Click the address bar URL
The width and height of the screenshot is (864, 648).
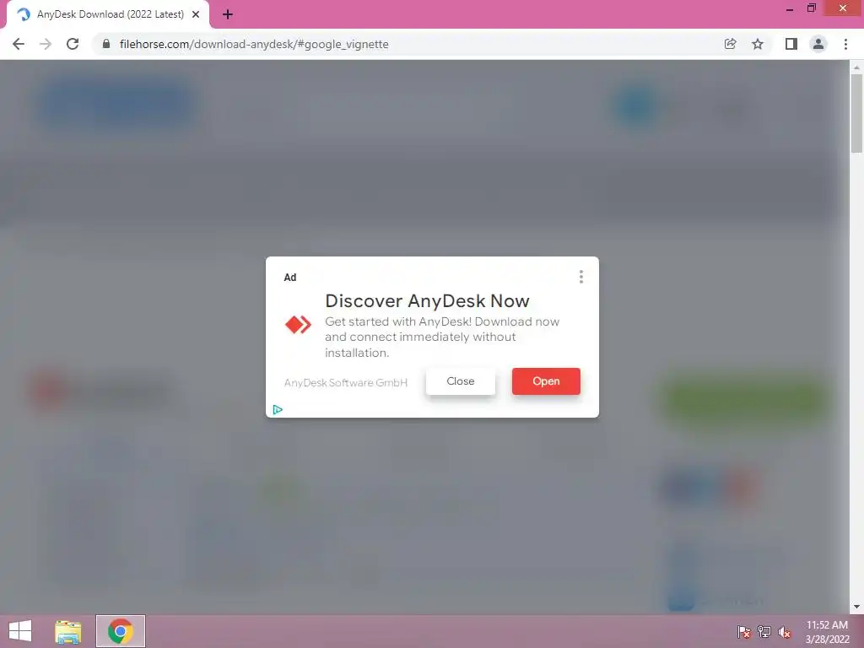pyautogui.click(x=253, y=44)
